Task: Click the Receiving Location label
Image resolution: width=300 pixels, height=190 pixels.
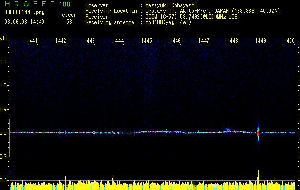Action: [x=111, y=11]
